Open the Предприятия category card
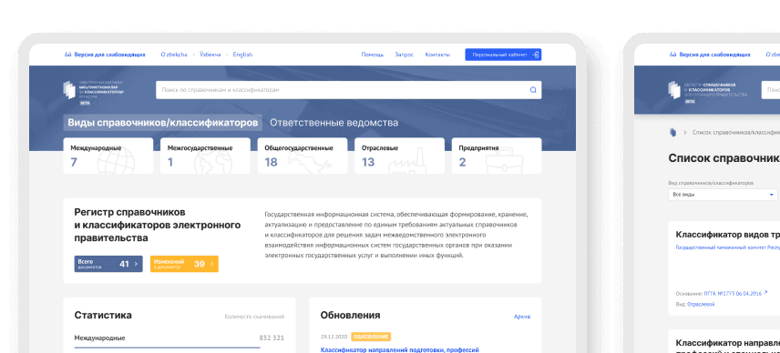 497,156
